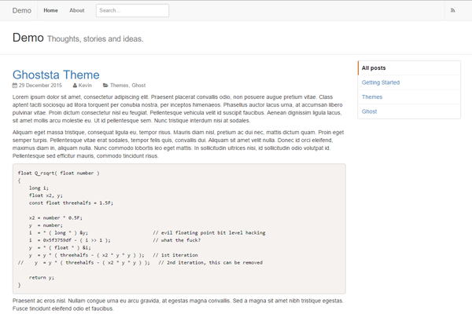
Task: Go to the Home menu item
Action: coord(50,10)
